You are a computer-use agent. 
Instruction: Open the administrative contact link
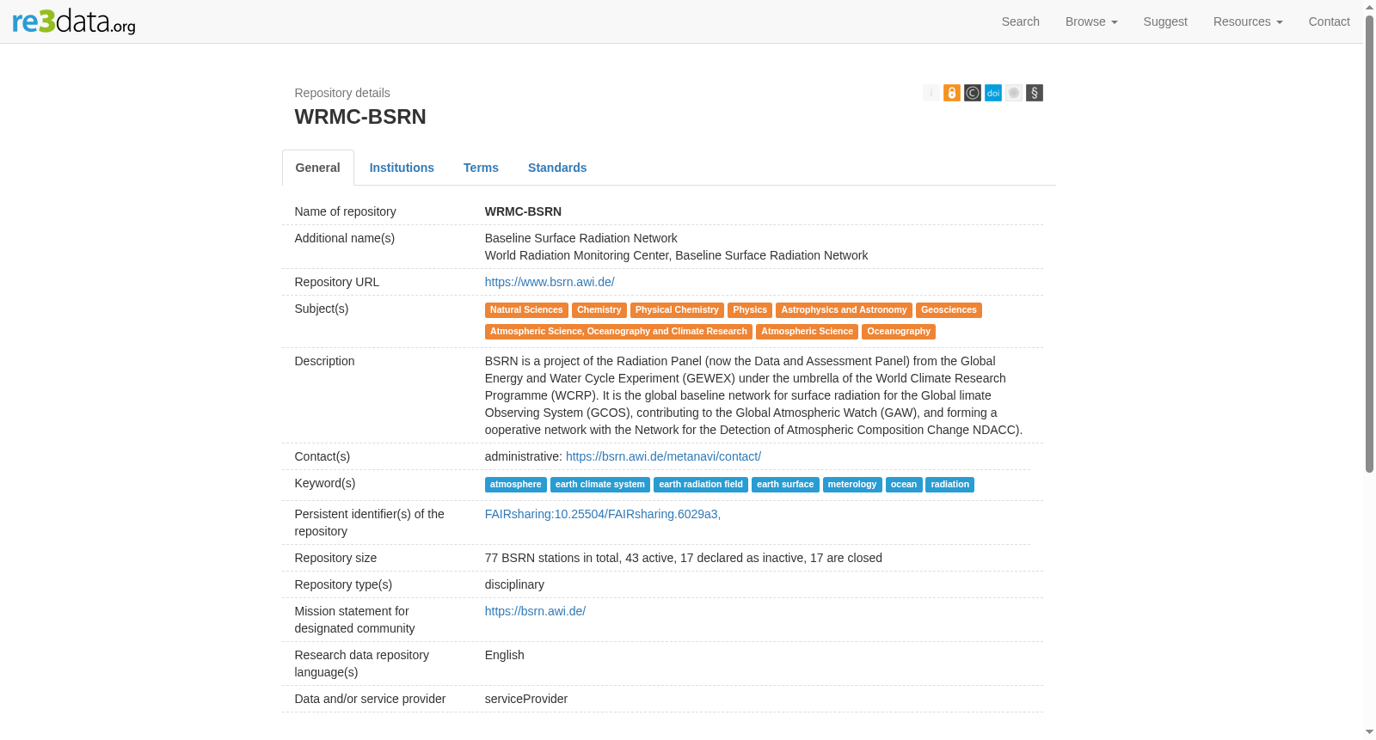click(x=663, y=456)
